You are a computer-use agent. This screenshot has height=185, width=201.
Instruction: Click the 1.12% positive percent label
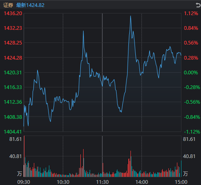[x=191, y=13]
